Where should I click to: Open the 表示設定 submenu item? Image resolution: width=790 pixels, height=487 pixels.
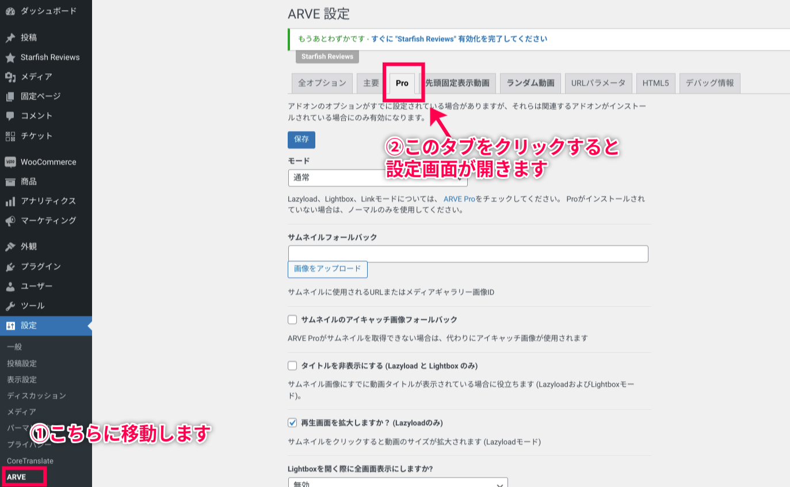click(x=22, y=379)
